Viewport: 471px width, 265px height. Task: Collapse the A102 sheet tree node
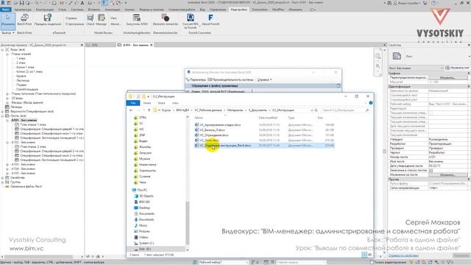(x=7, y=142)
